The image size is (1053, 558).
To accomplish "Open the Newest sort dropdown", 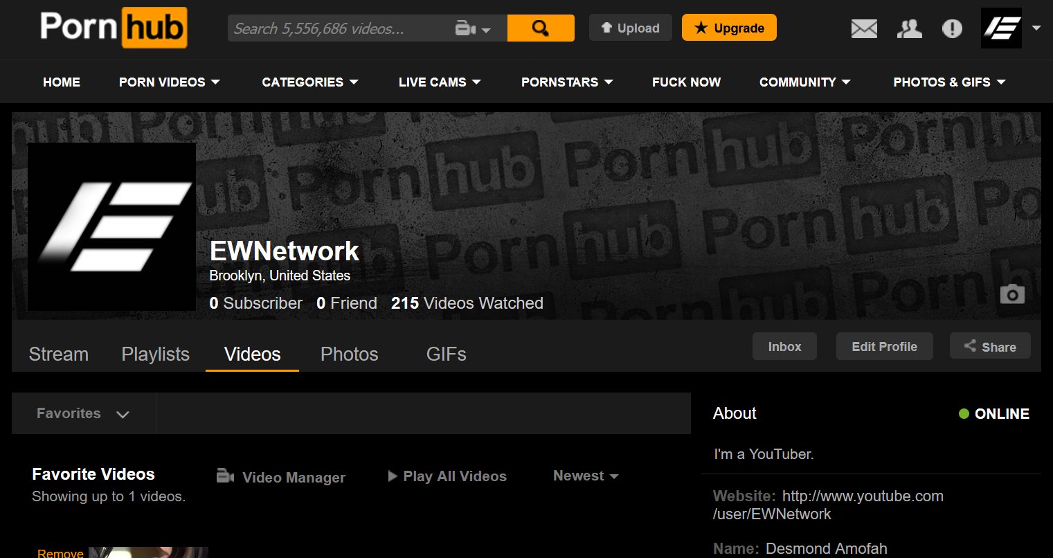I will tap(586, 476).
